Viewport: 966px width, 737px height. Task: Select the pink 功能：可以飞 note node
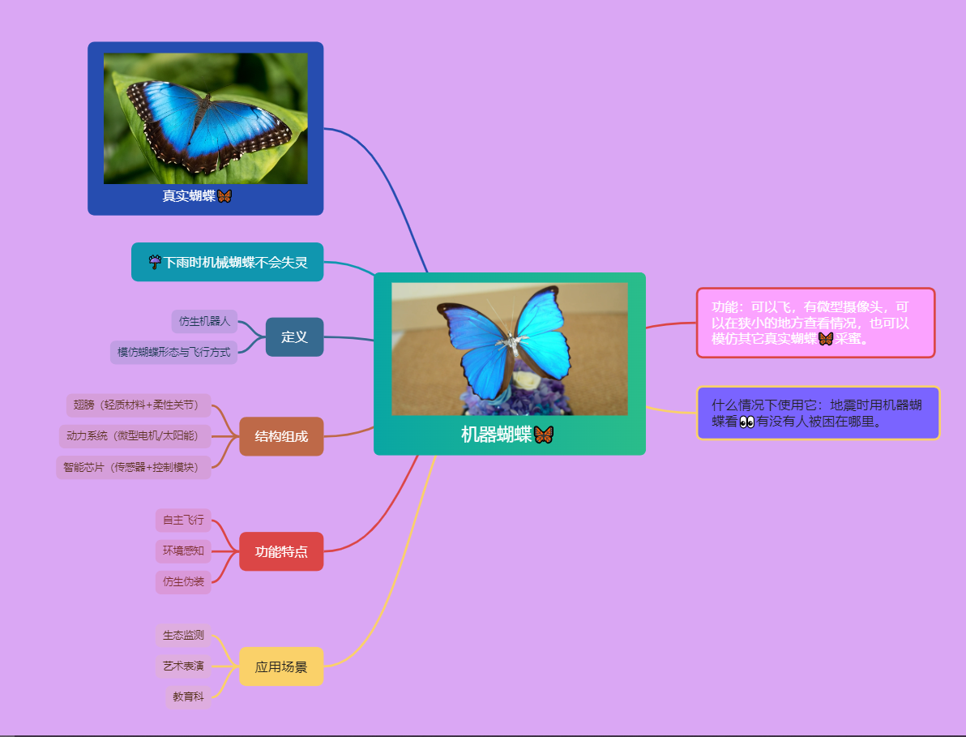pyautogui.click(x=816, y=323)
